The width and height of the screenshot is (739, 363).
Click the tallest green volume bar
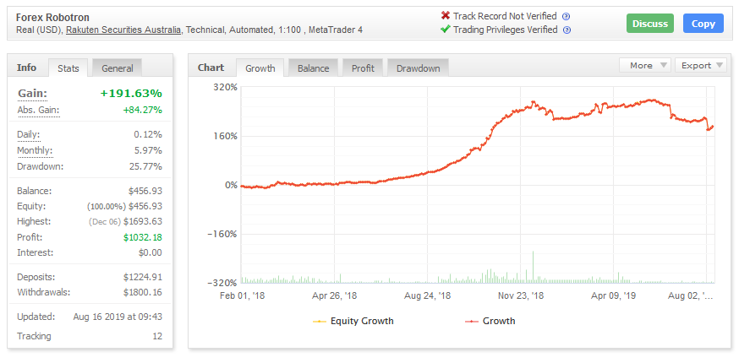click(x=533, y=267)
